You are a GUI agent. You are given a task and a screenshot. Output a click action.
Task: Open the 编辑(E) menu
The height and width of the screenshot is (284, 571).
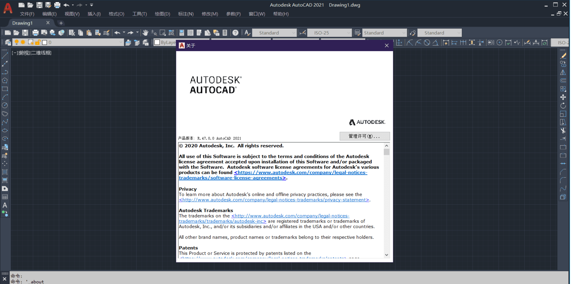tap(49, 14)
